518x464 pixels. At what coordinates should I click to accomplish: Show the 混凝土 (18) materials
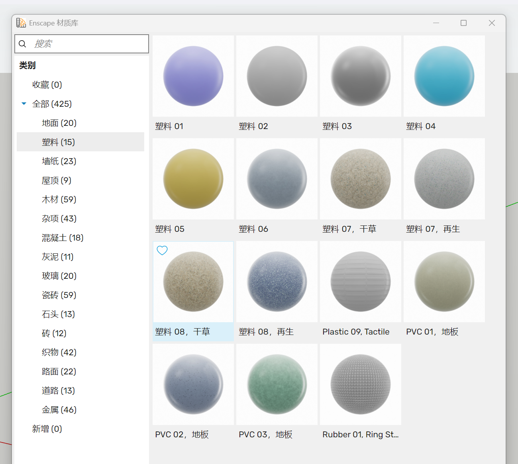point(63,238)
